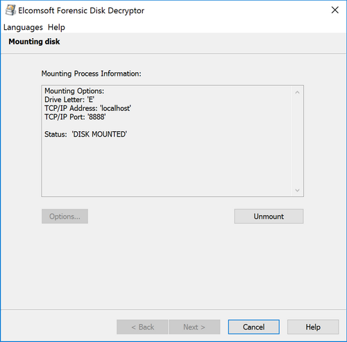Screen dimensions: 347x342
Task: Click the Mounting Process Information label
Action: pos(91,74)
